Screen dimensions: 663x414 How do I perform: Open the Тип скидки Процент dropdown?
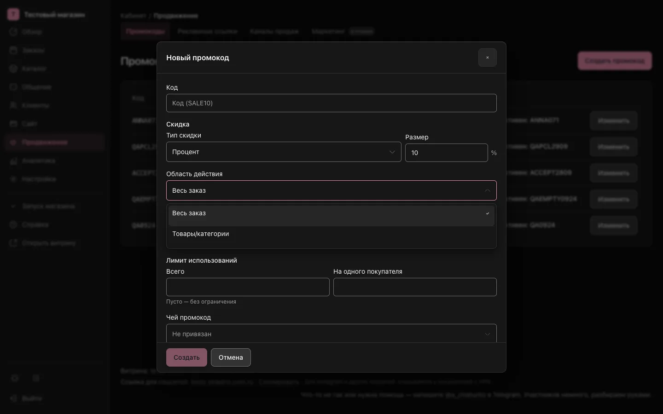(x=284, y=152)
